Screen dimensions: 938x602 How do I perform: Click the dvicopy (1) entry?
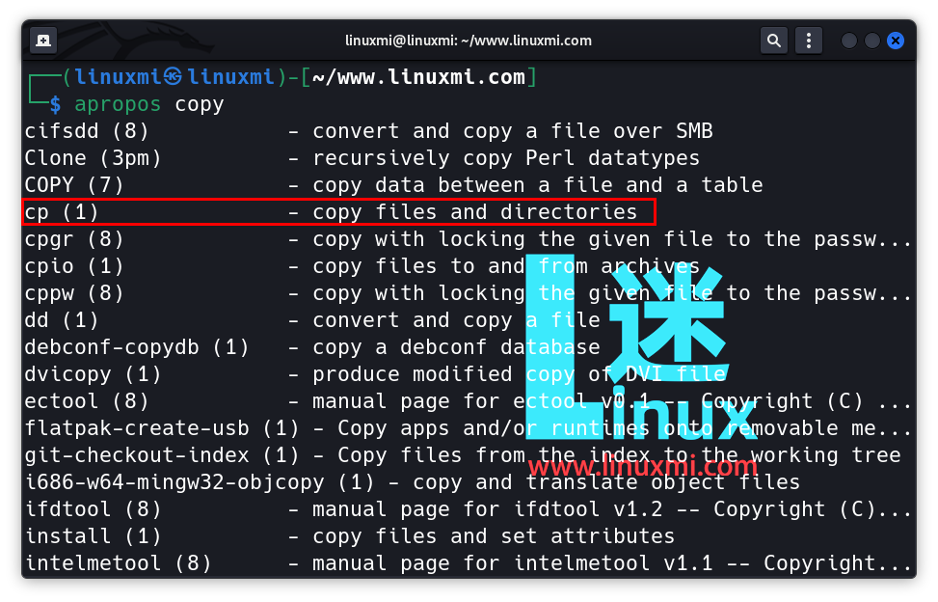[x=93, y=374]
